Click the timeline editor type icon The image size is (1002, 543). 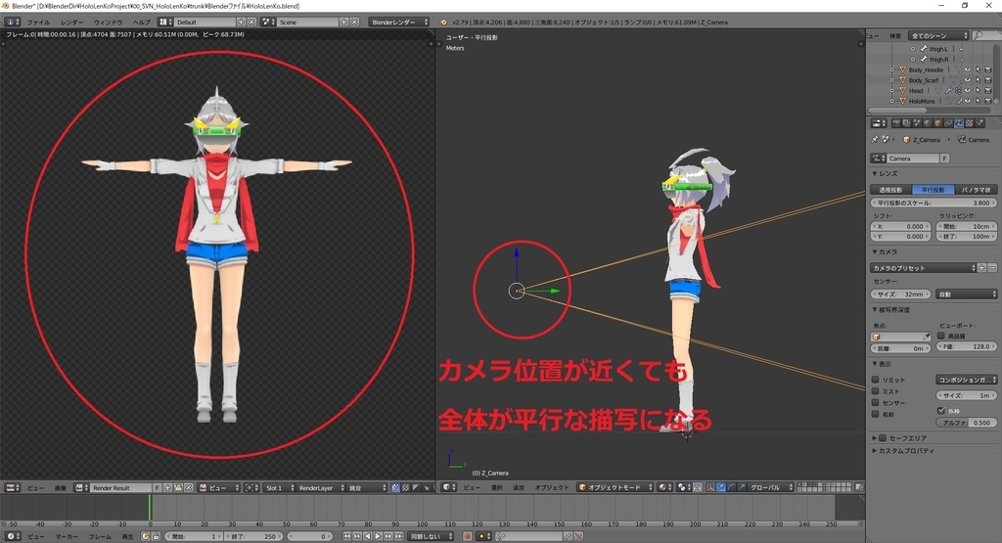[13, 536]
